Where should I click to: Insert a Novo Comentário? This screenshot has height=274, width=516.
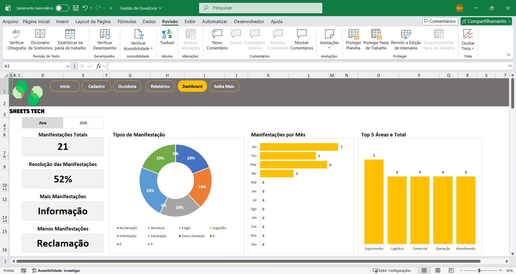pyautogui.click(x=217, y=34)
